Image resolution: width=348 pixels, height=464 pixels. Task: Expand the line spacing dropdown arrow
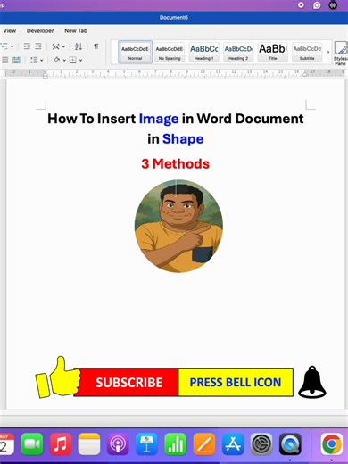coord(41,61)
